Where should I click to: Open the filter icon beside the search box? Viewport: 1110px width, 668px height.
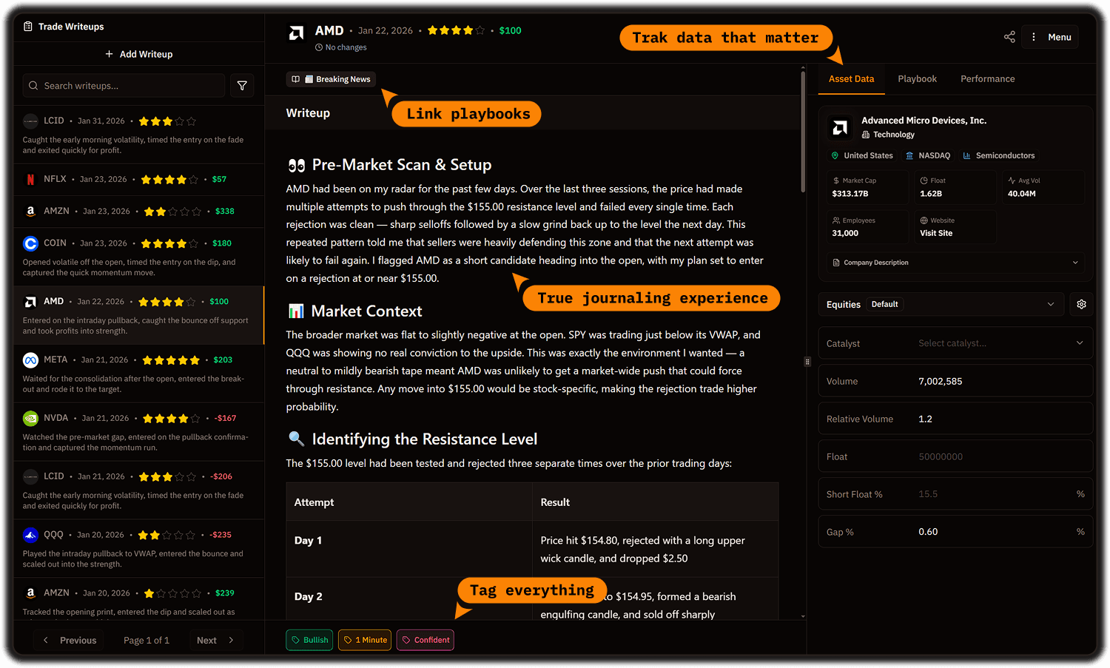[x=242, y=85]
